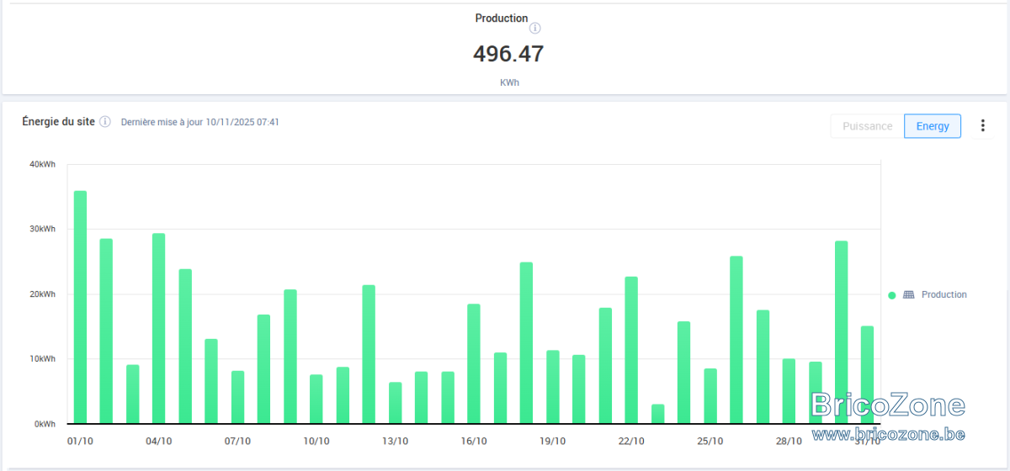Click info icon next to Énergie du site

(105, 122)
